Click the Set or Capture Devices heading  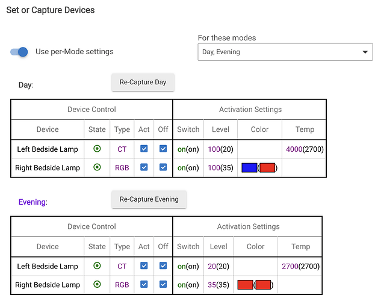(x=51, y=10)
